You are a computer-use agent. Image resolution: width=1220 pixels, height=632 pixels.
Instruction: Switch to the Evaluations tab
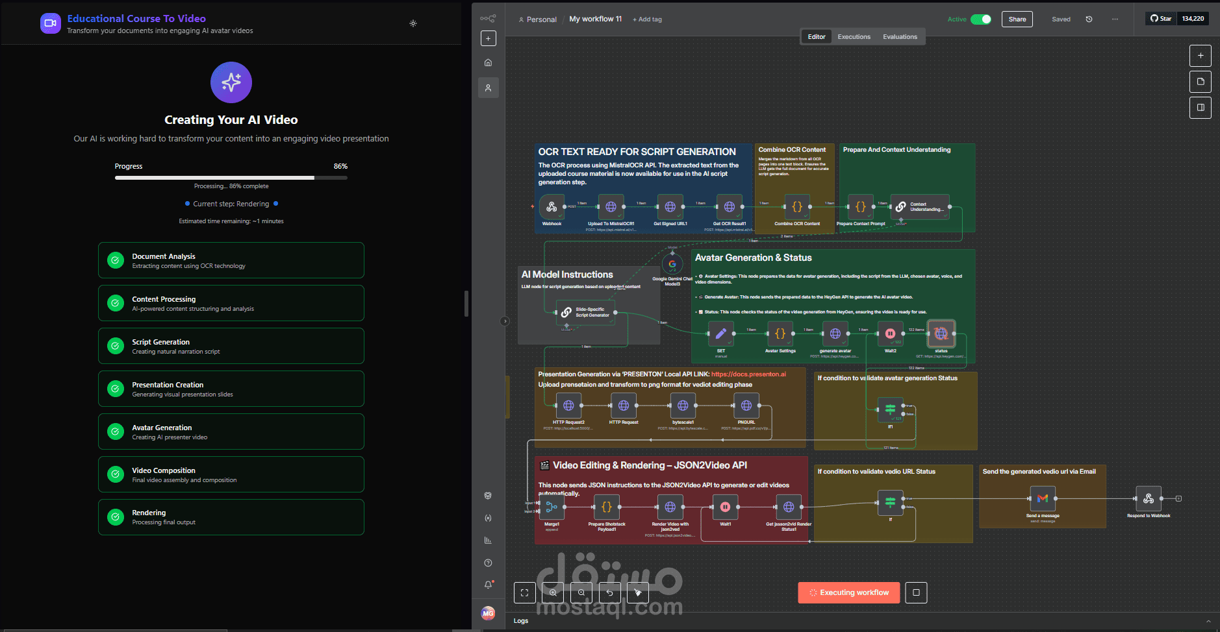[x=900, y=37]
